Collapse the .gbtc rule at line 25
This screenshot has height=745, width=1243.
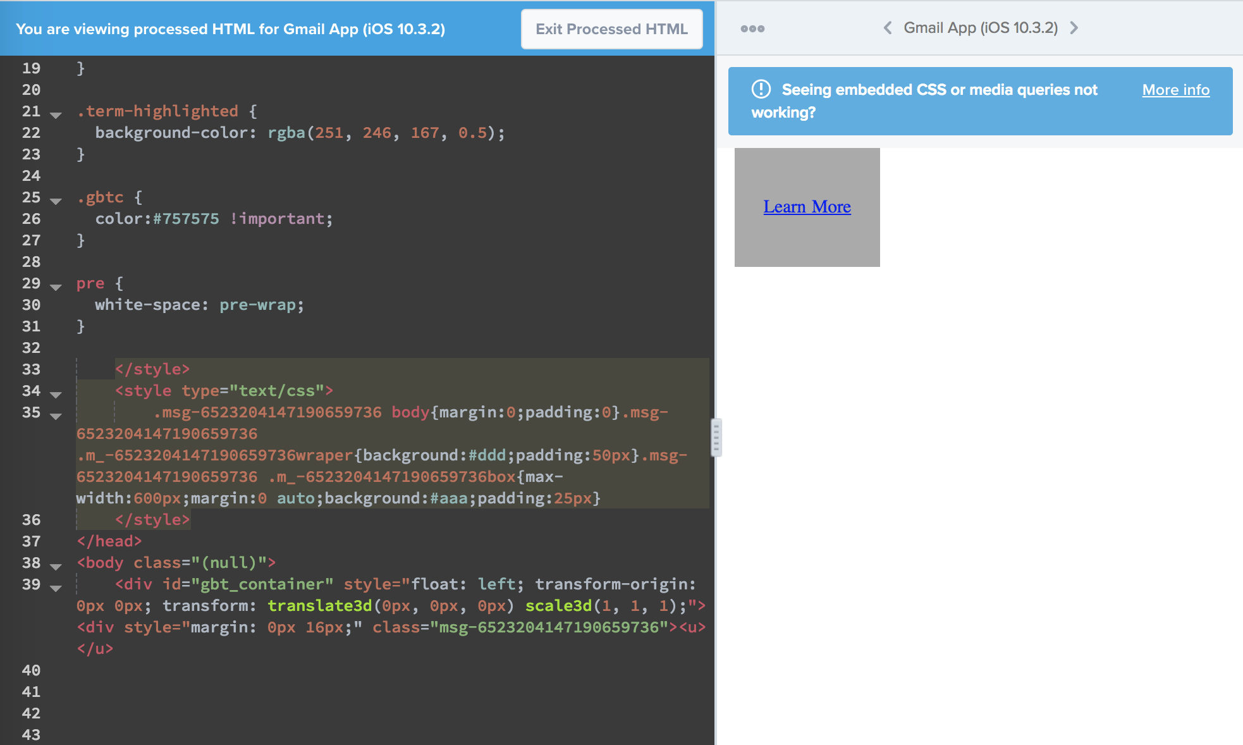tap(56, 201)
